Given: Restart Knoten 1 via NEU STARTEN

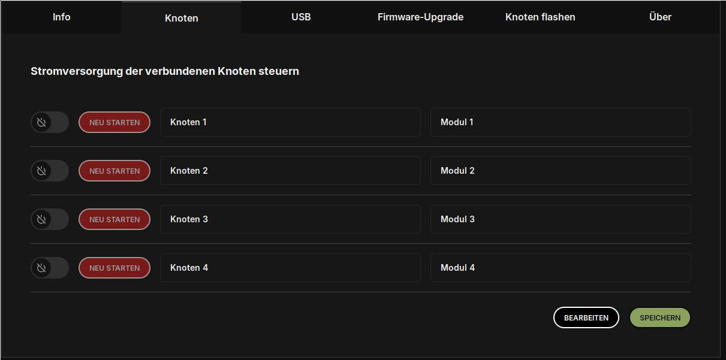Looking at the screenshot, I should click(x=115, y=122).
